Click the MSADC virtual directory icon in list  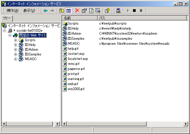point(65,44)
